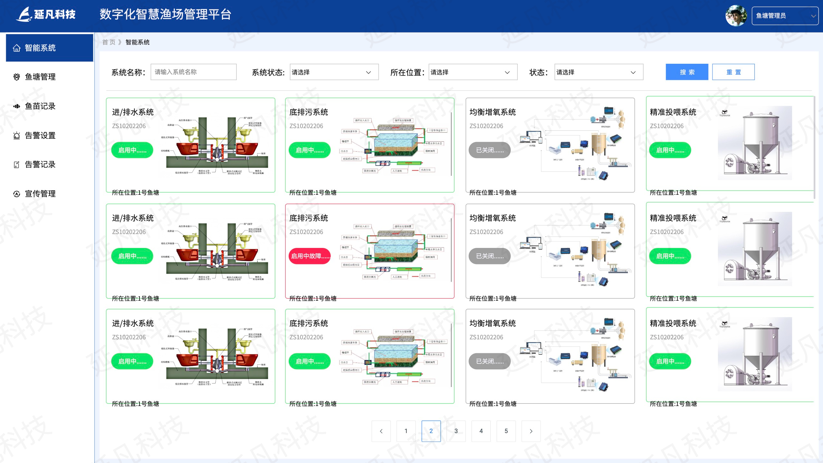
Task: Open the first-row 精准投喂系统 silo image
Action: (x=755, y=143)
